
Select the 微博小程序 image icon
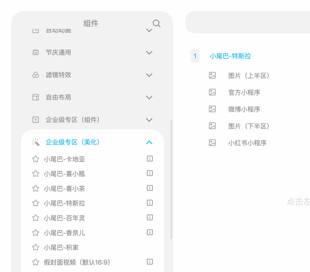[212, 109]
